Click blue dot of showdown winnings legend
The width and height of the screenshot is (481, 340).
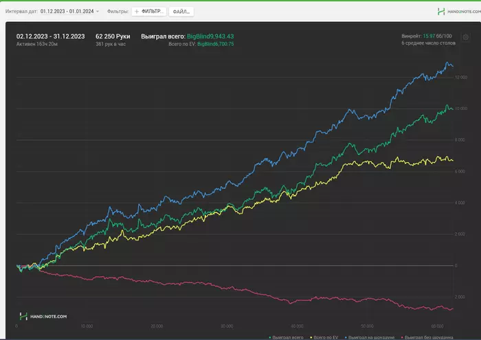tap(346, 337)
